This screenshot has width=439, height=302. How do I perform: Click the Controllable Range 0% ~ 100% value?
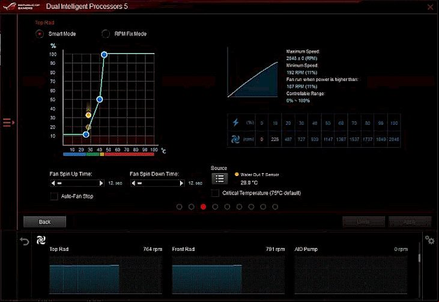click(x=298, y=100)
